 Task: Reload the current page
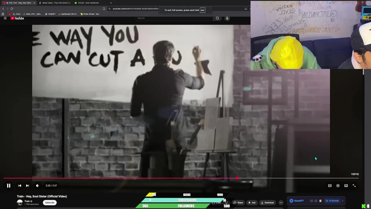(12, 9)
